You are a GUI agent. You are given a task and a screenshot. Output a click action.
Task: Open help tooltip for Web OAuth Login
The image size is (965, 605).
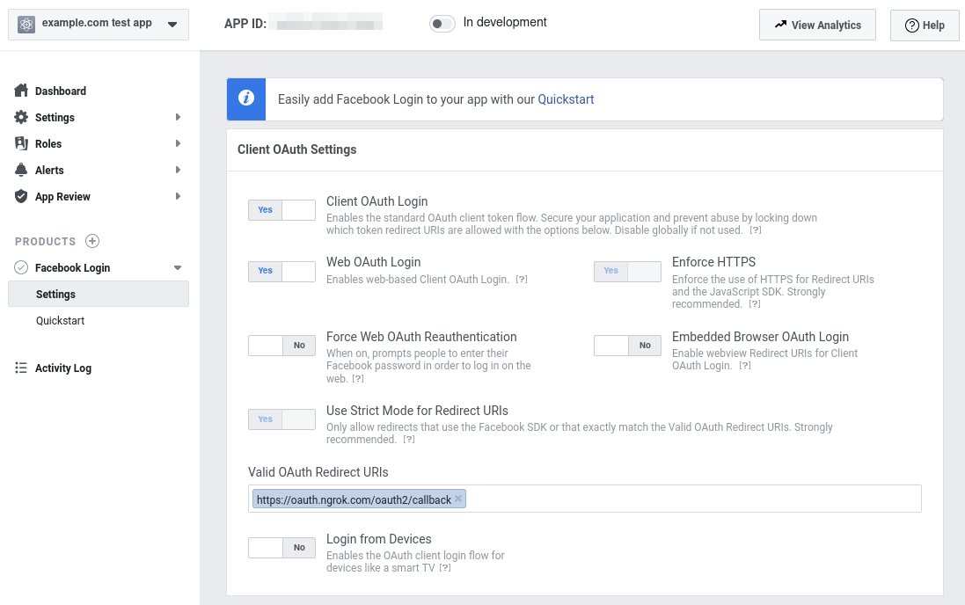pyautogui.click(x=522, y=280)
